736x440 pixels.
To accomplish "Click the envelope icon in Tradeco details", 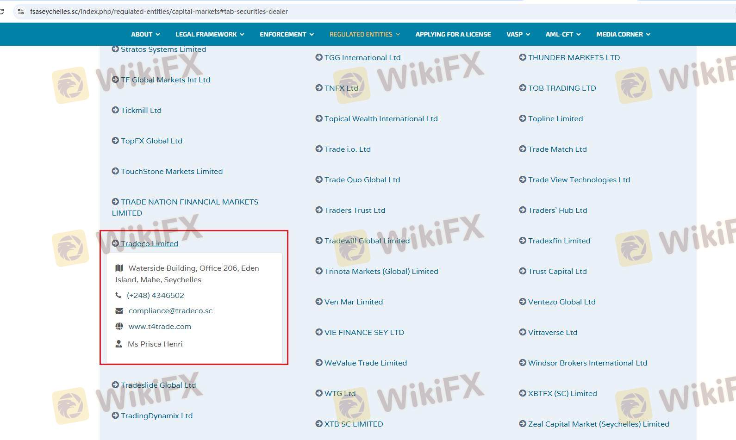I will click(119, 311).
